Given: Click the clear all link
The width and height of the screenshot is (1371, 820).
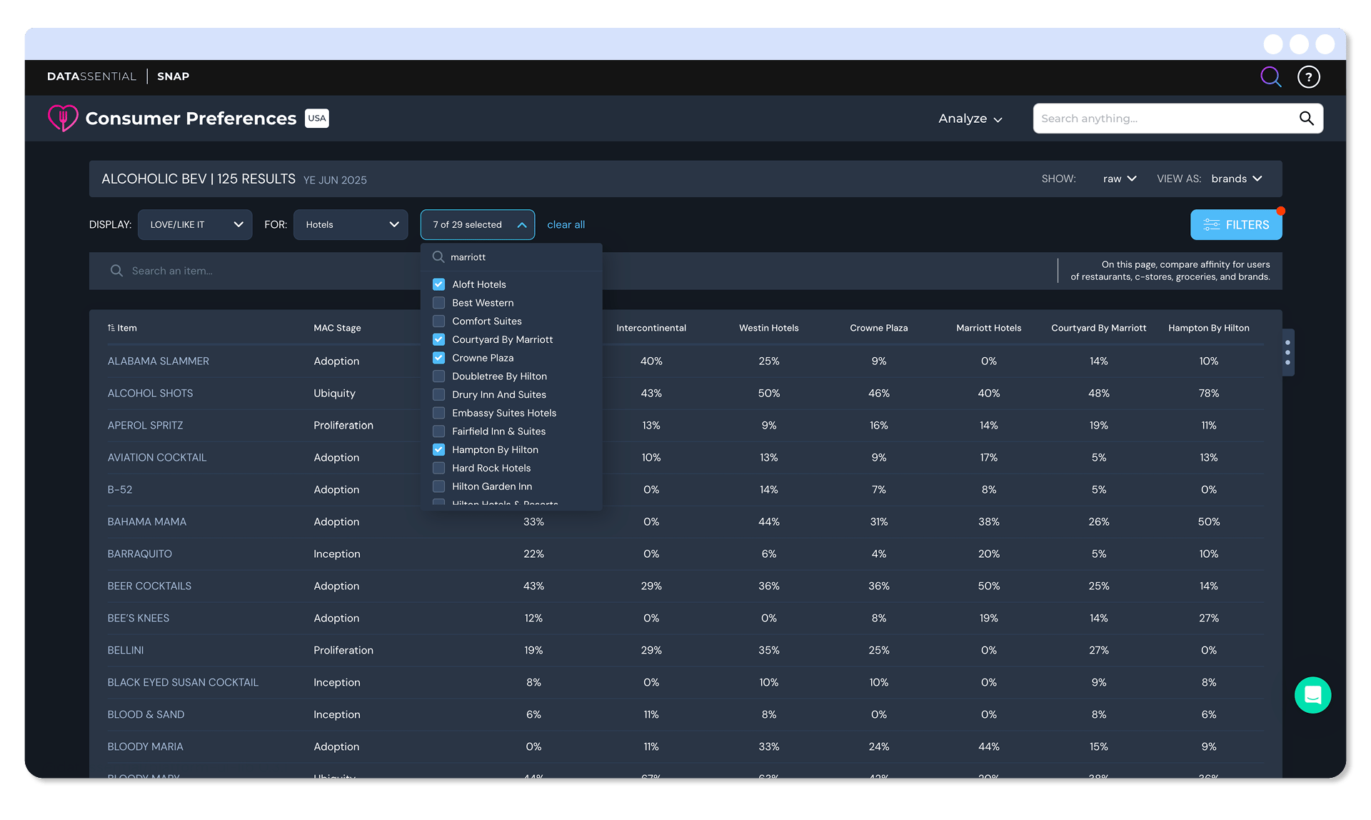Looking at the screenshot, I should click(x=566, y=225).
